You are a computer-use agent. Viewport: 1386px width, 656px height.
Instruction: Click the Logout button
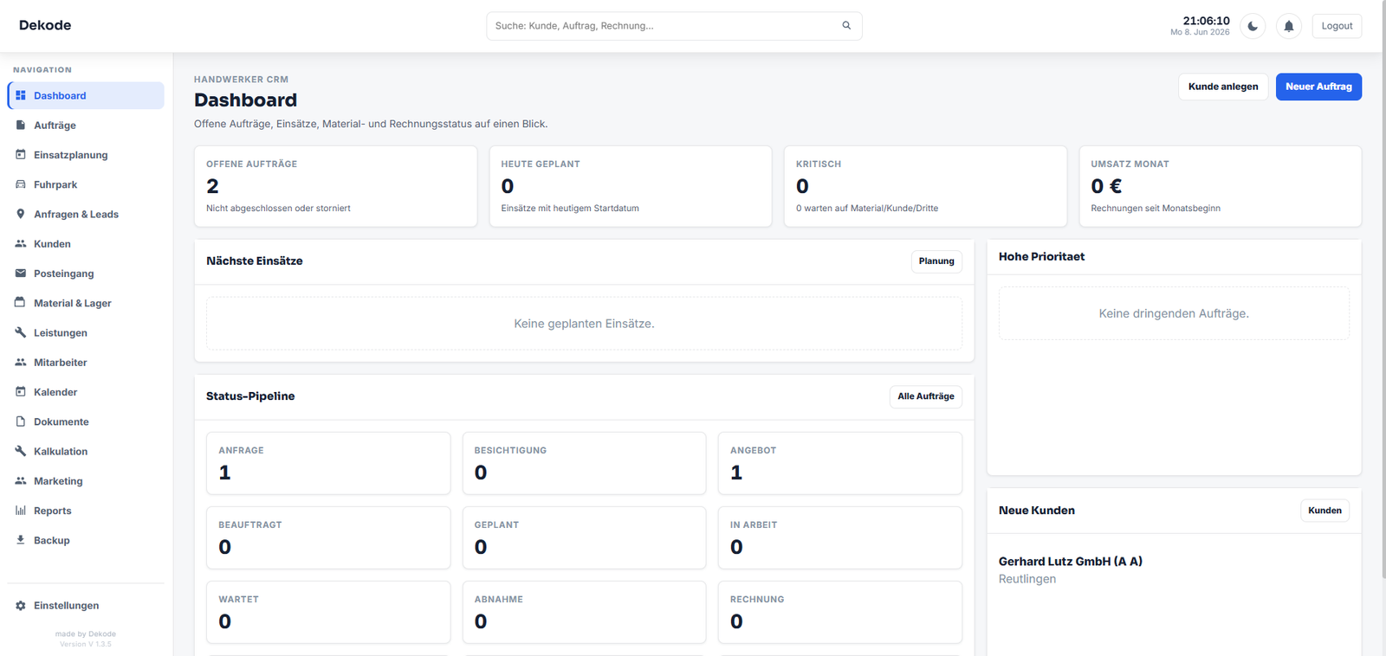[x=1337, y=26]
